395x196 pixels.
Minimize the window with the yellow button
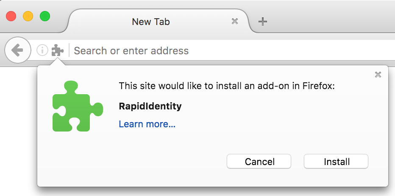(x=28, y=17)
